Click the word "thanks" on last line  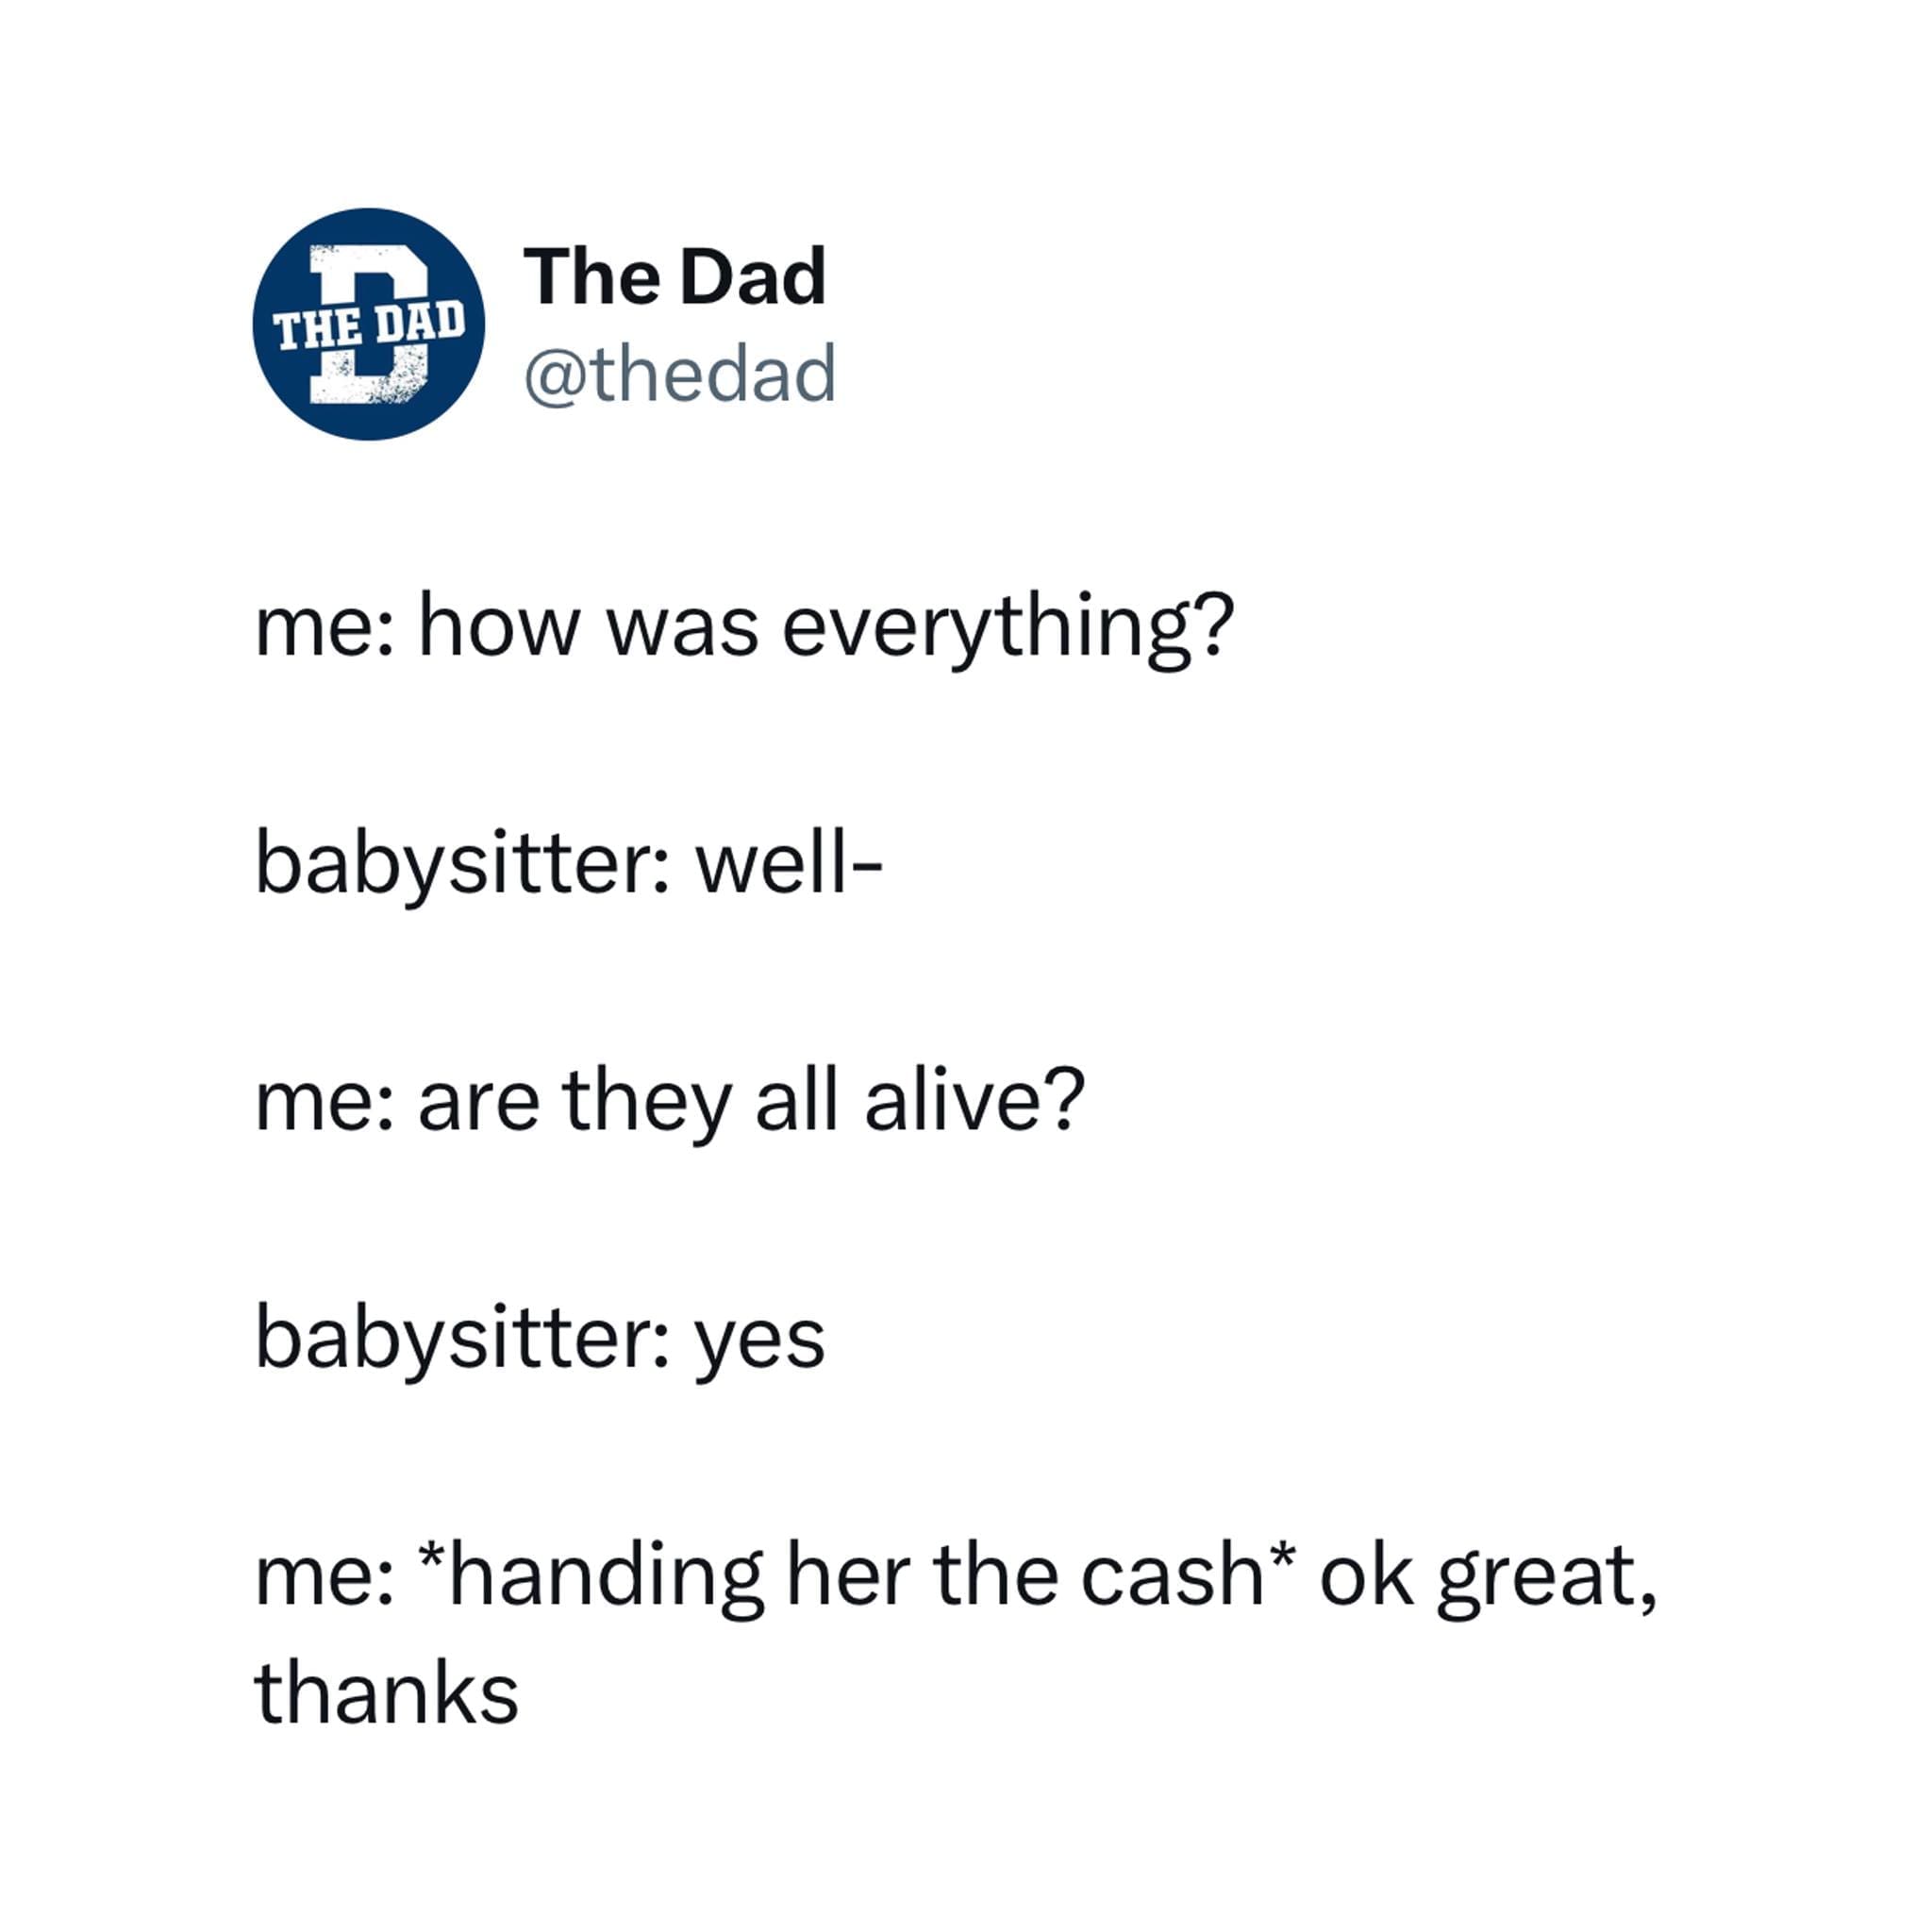pos(387,1694)
